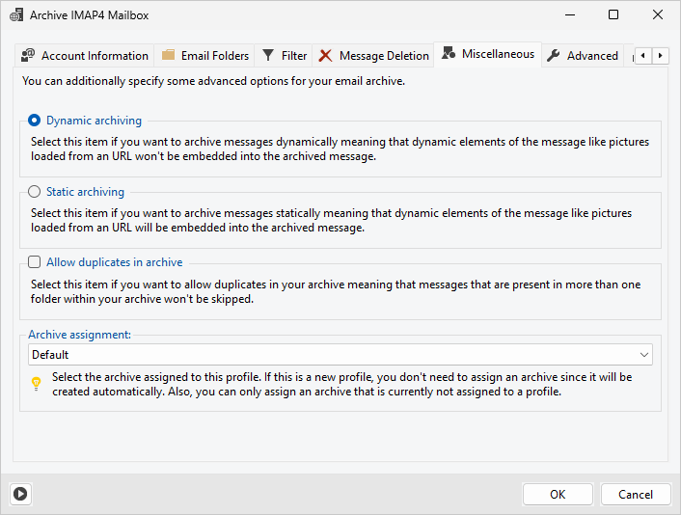Enable Allow duplicates in archive checkbox
This screenshot has width=681, height=515.
click(x=35, y=262)
